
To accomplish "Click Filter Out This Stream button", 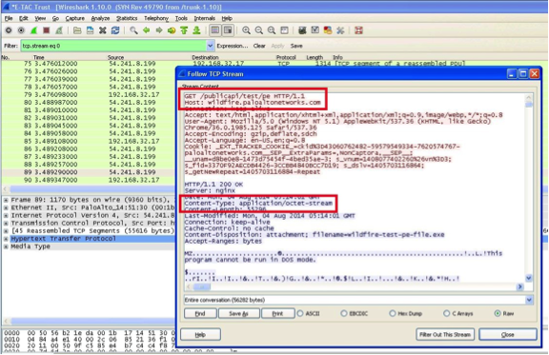I will 445,334.
